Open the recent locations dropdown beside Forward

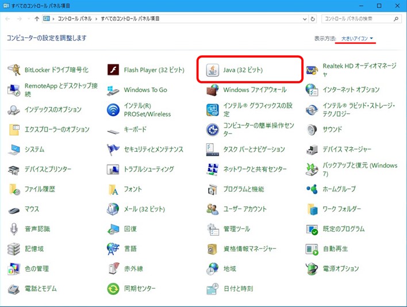tap(29, 19)
